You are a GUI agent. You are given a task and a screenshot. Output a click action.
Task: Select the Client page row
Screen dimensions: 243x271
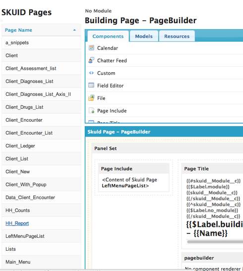pos(41,55)
